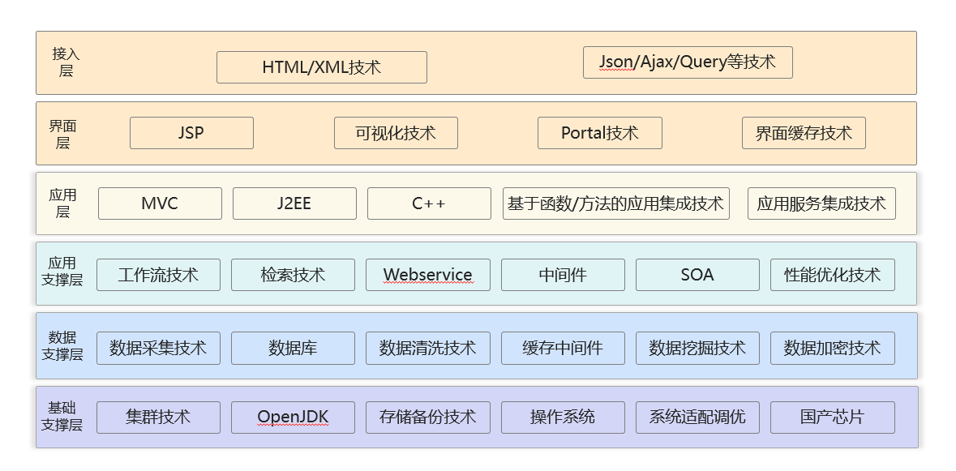Select the Webservice box

coord(427,275)
